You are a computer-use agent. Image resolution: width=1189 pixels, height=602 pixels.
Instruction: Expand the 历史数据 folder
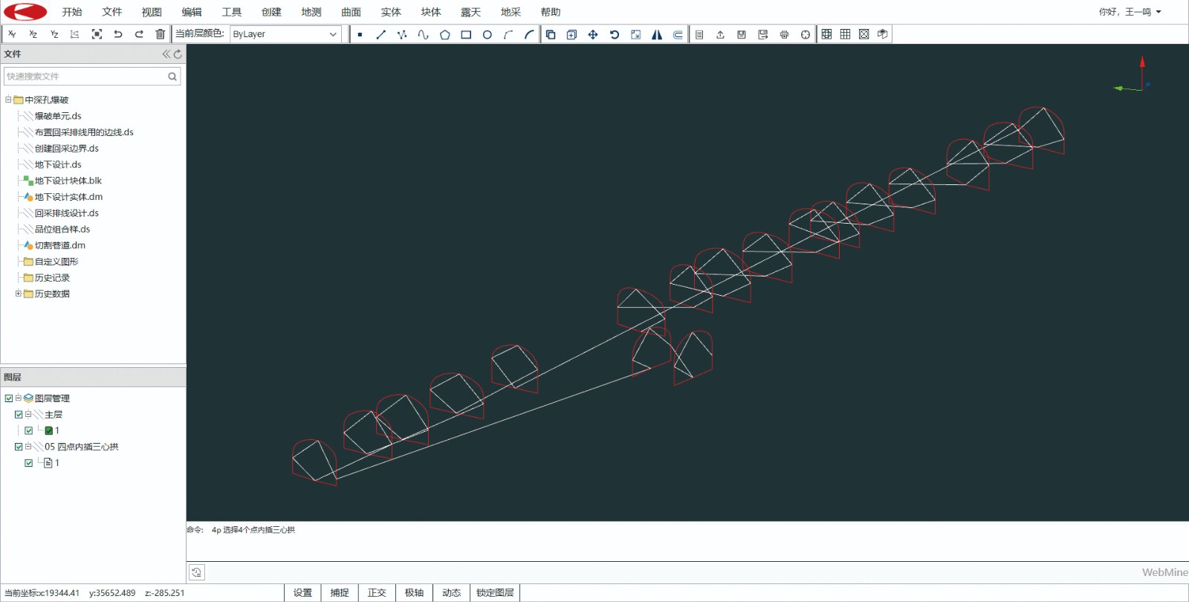click(x=19, y=294)
